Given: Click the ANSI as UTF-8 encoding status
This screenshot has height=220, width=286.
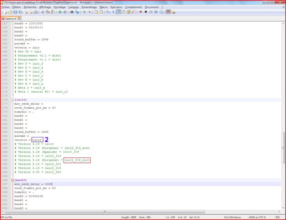Looking at the screenshot, I should 257,217.
